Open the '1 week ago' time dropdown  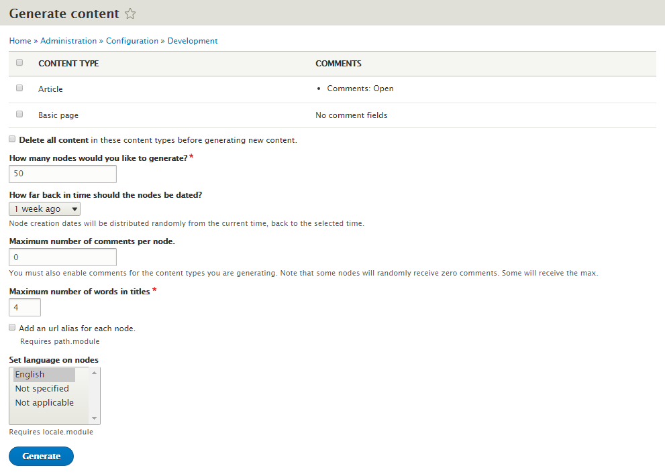(44, 209)
